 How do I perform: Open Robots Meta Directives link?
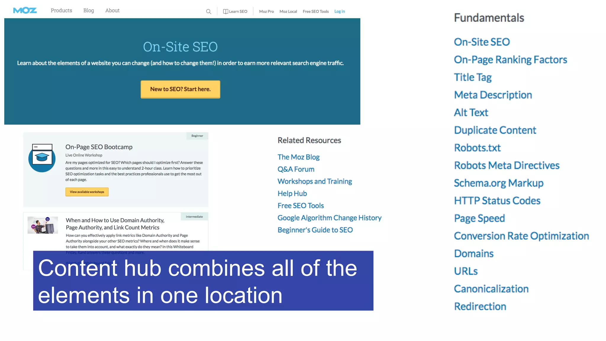507,165
